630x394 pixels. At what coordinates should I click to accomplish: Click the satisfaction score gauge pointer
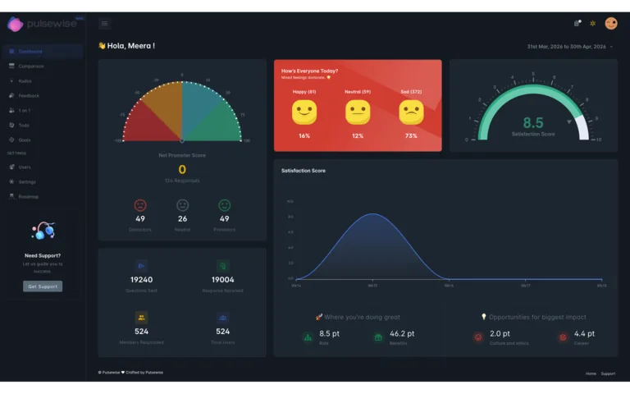click(x=569, y=121)
